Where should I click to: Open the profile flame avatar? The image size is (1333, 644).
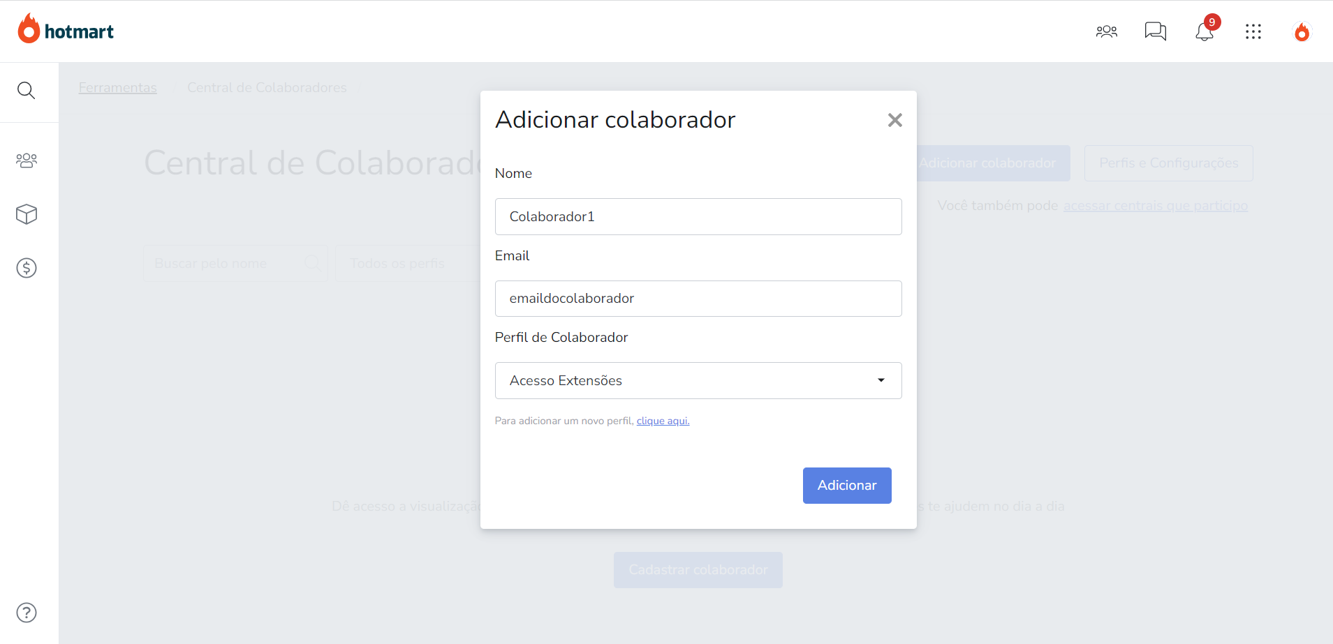1302,31
